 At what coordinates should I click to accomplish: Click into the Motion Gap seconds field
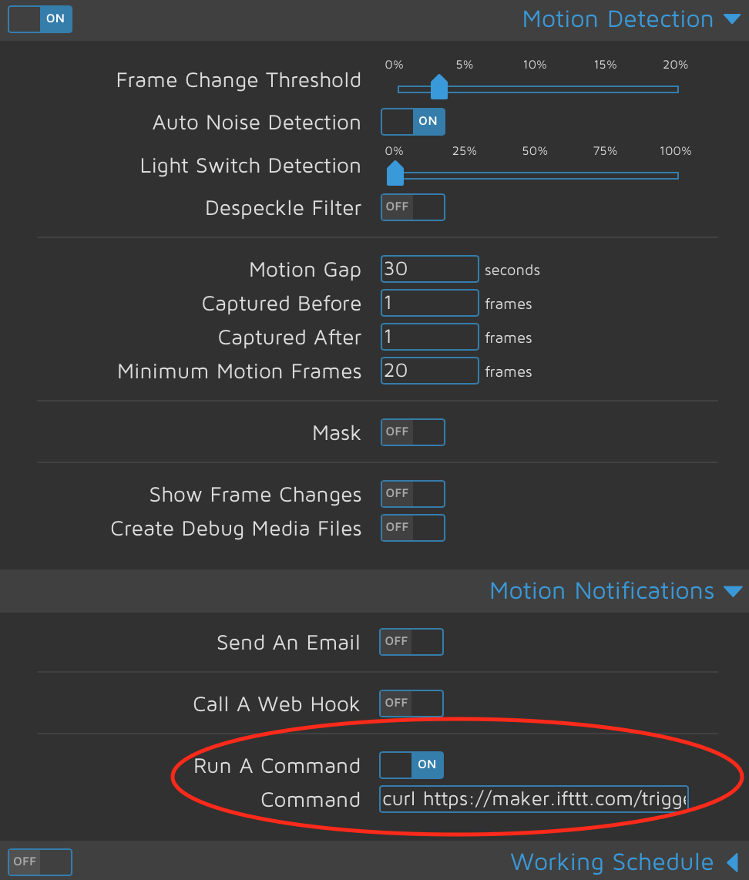pyautogui.click(x=430, y=269)
